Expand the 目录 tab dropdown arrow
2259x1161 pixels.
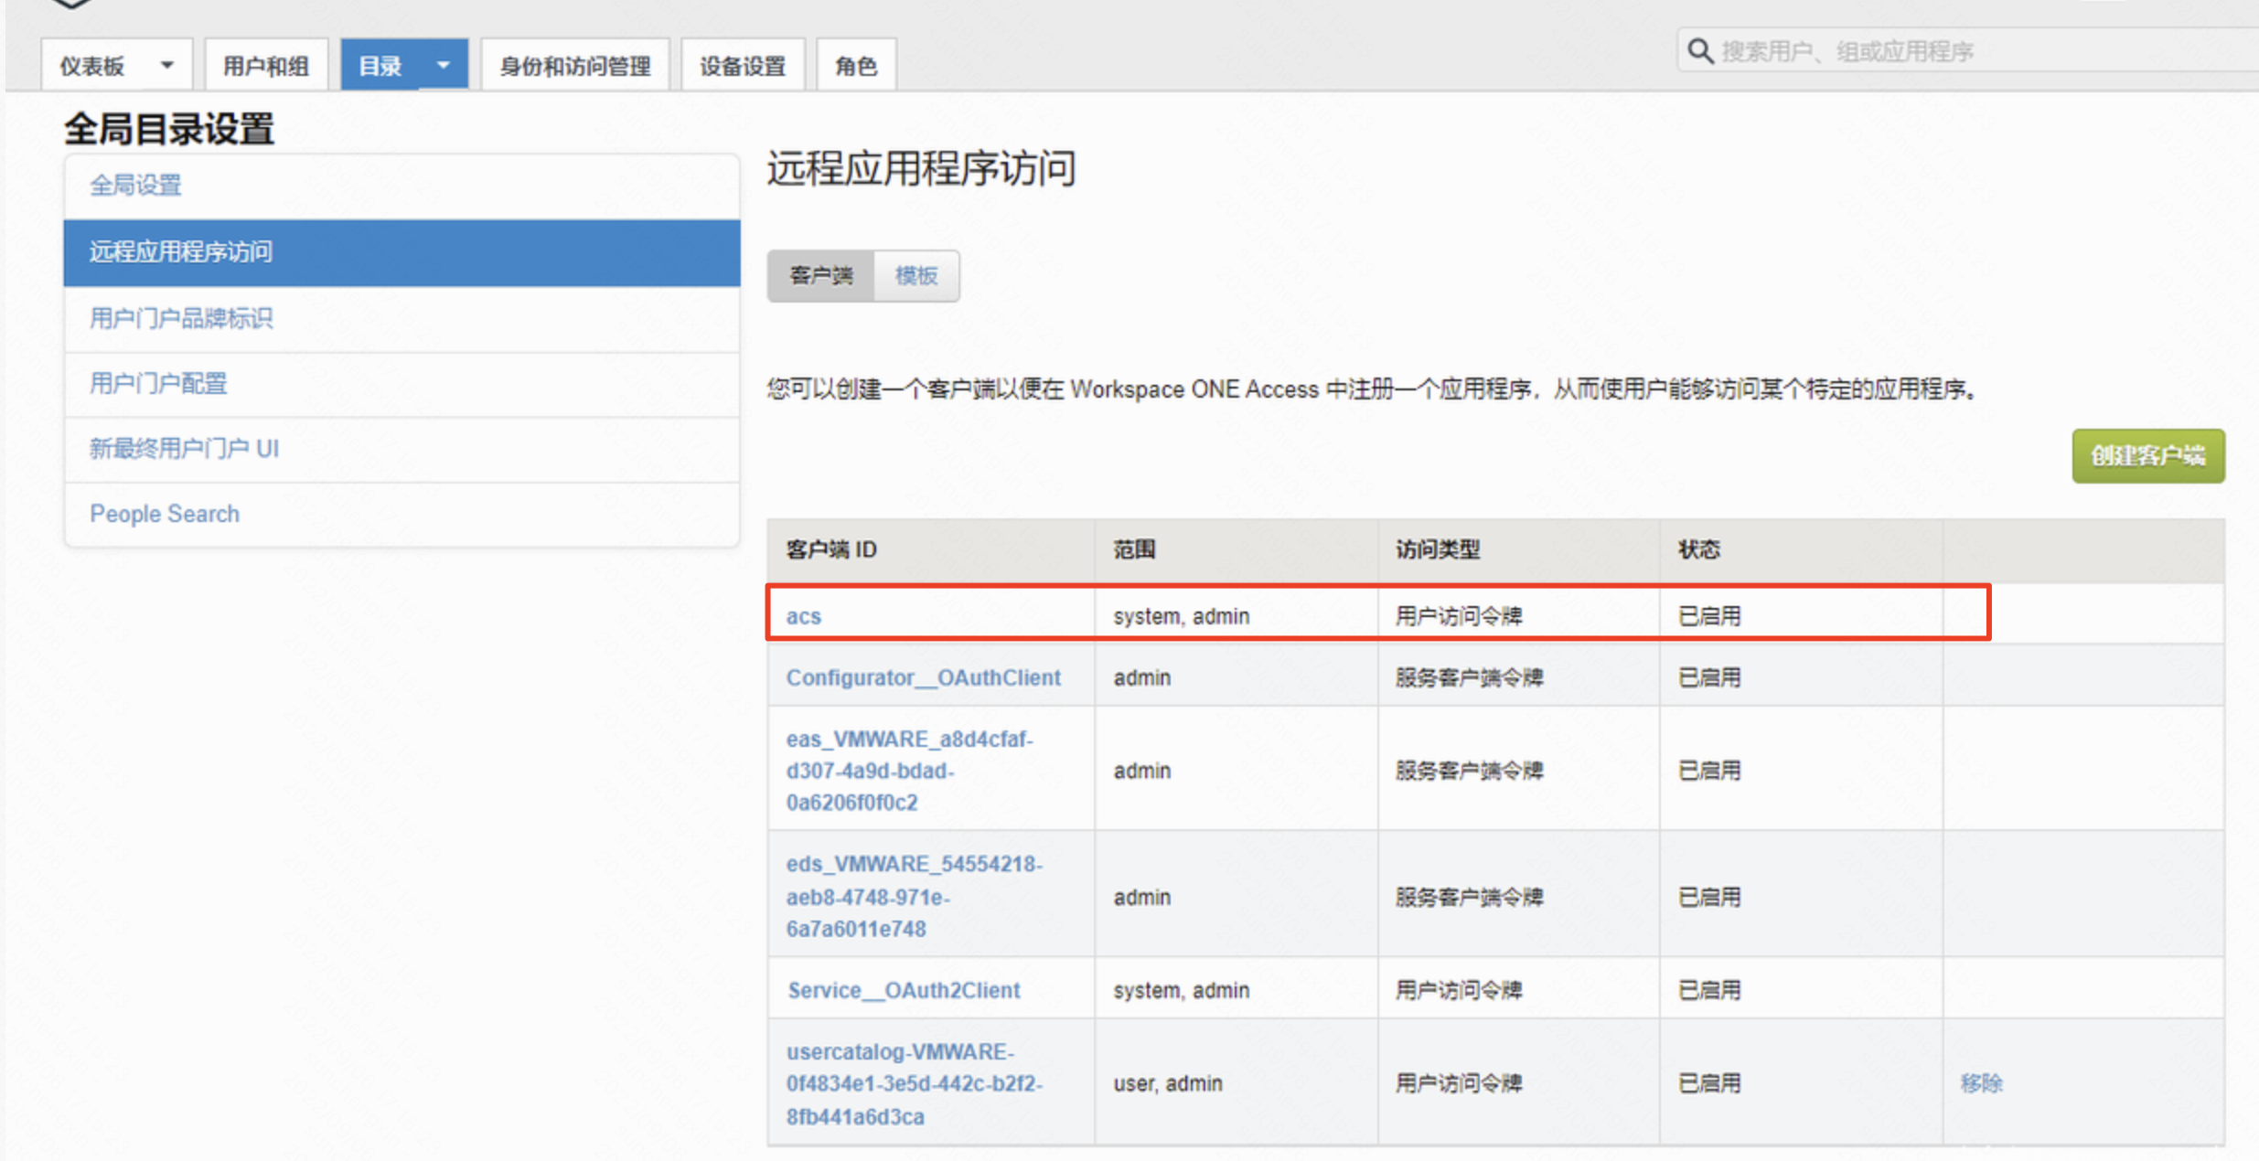point(444,66)
